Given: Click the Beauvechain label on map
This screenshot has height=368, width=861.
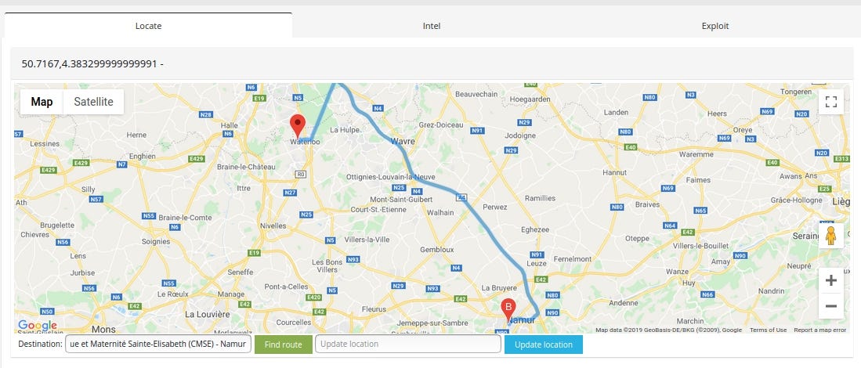Looking at the screenshot, I should [476, 94].
